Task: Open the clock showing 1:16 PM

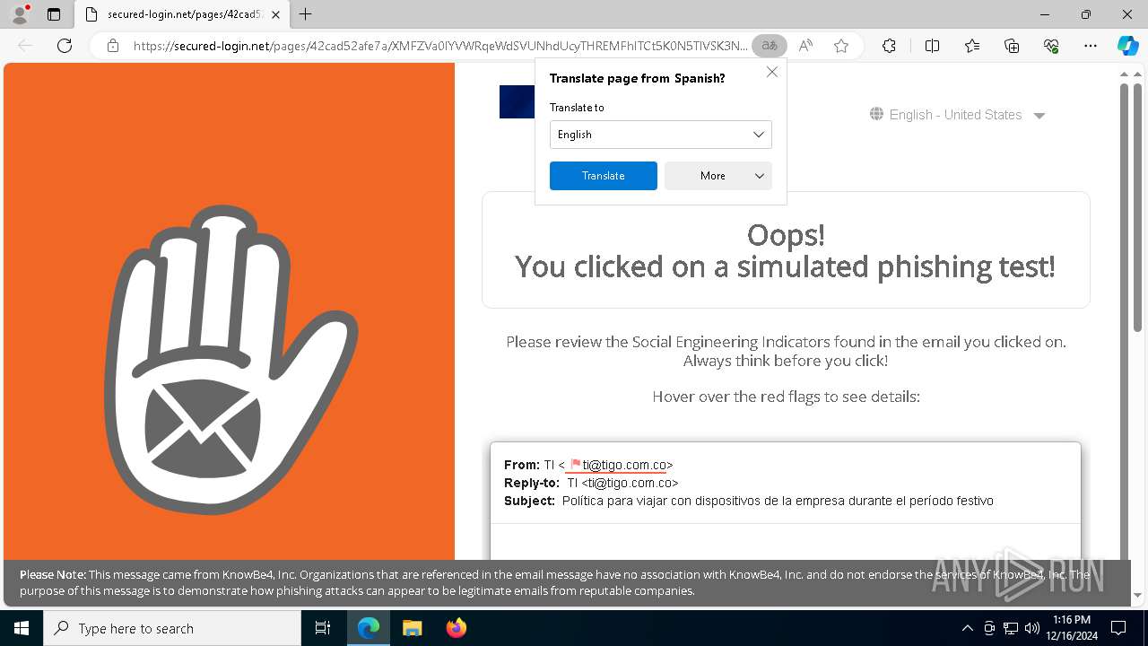Action: pos(1072,628)
